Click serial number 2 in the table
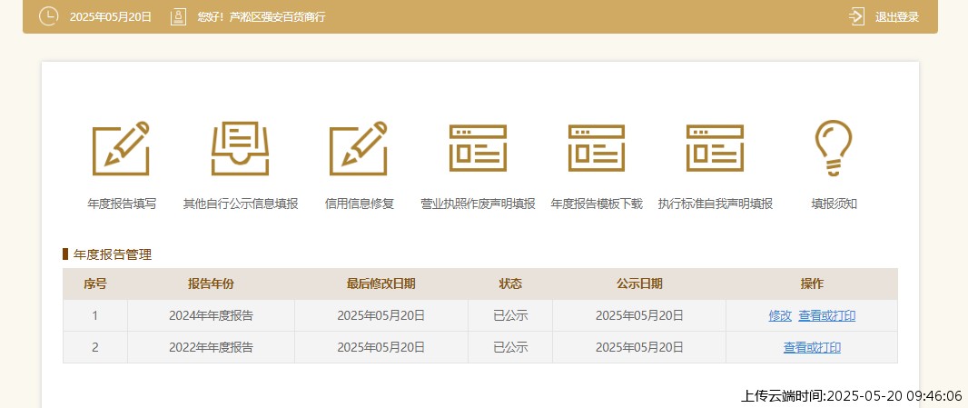This screenshot has height=408, width=968. (x=95, y=347)
